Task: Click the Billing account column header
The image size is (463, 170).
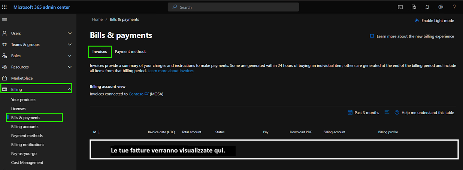Action: [x=335, y=132]
